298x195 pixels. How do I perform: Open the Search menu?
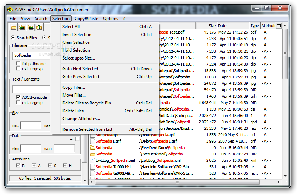(x=41, y=19)
